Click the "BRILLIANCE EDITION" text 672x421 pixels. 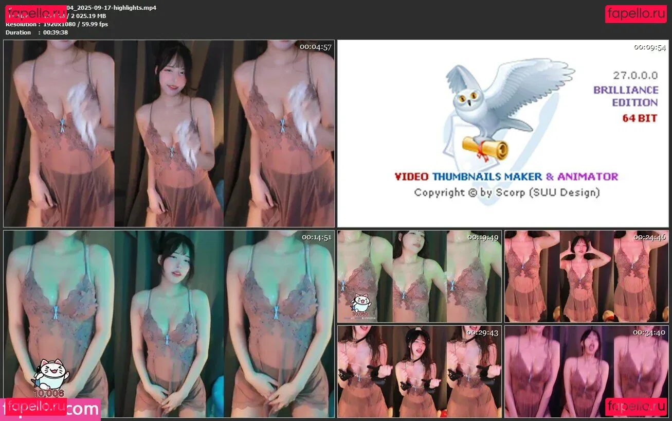[x=625, y=96]
